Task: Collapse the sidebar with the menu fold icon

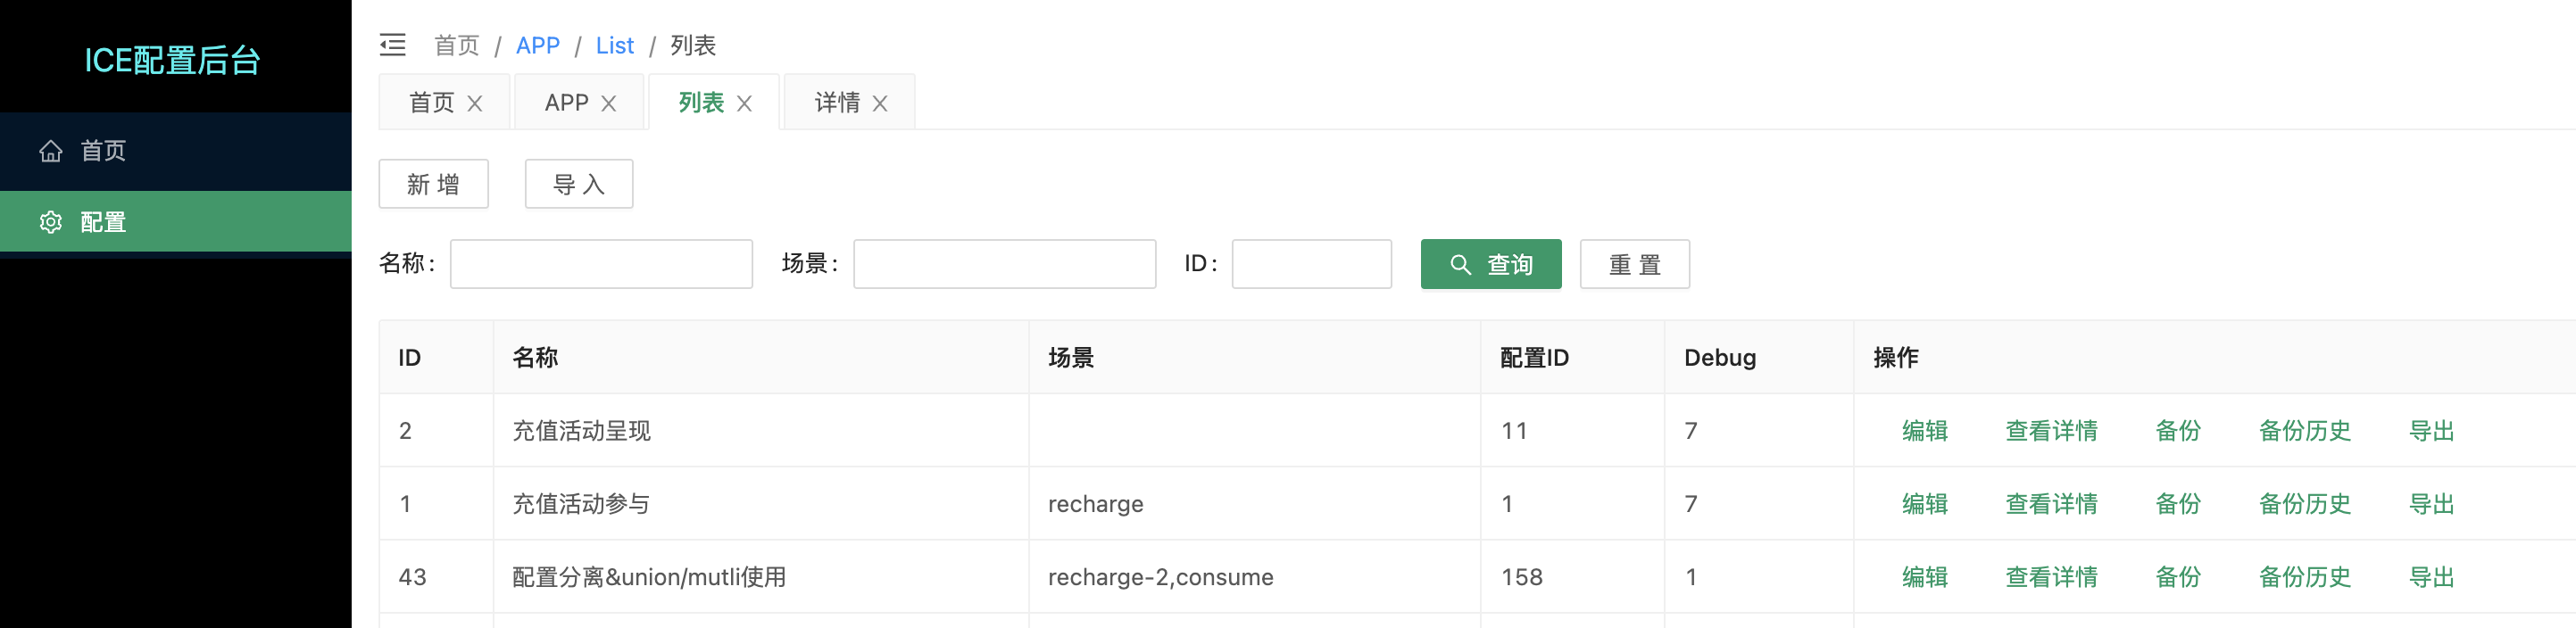Action: 393,45
